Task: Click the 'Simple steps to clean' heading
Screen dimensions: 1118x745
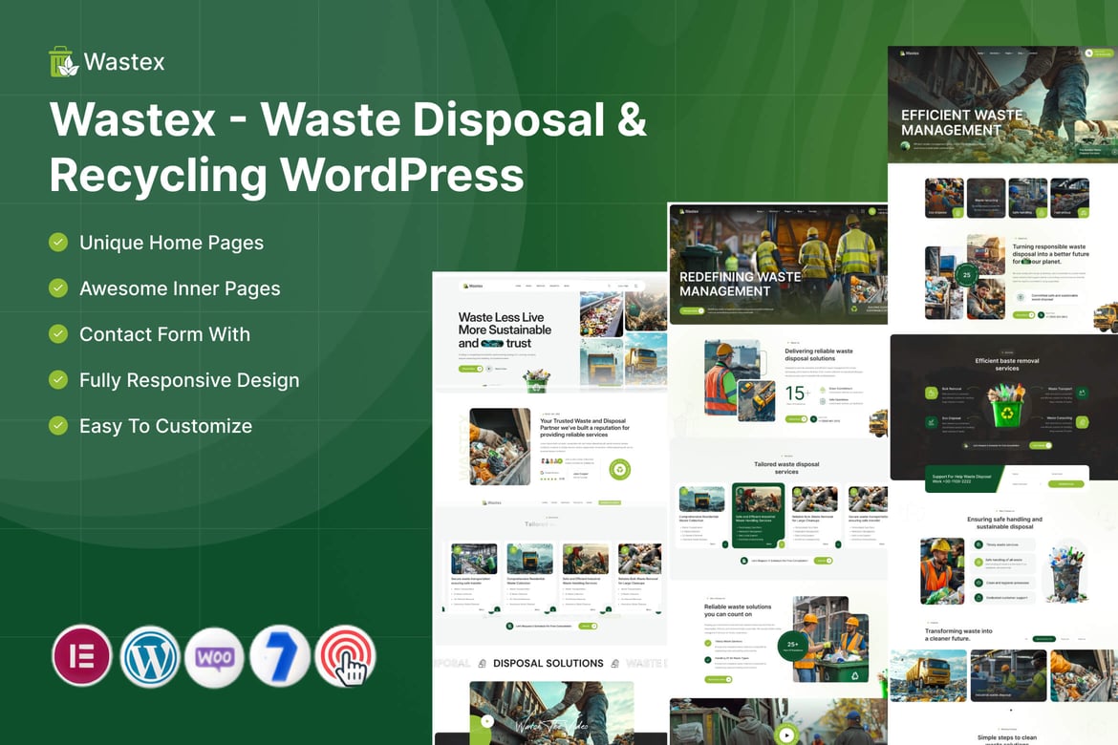Action: pyautogui.click(x=1007, y=738)
